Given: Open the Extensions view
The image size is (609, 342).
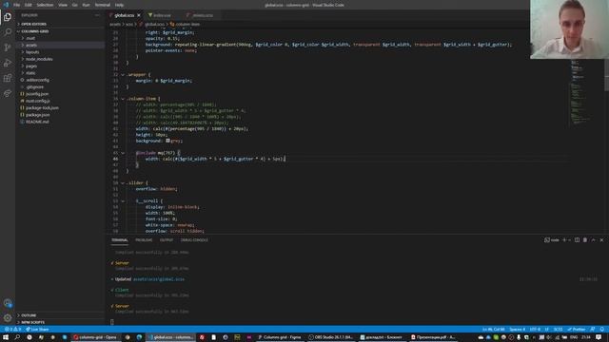Looking at the screenshot, I should [x=8, y=78].
